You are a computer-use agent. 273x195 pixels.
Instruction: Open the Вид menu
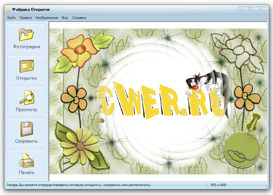[x=65, y=18]
